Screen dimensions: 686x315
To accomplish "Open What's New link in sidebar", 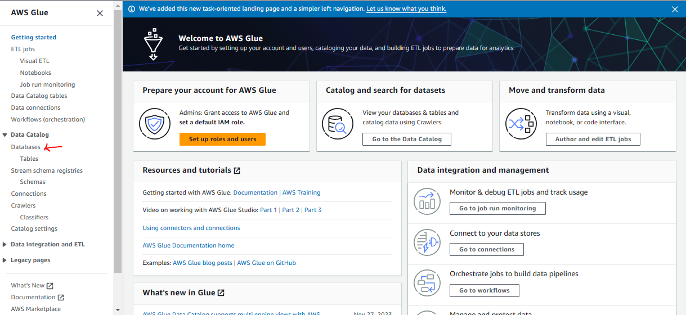I will (x=28, y=286).
